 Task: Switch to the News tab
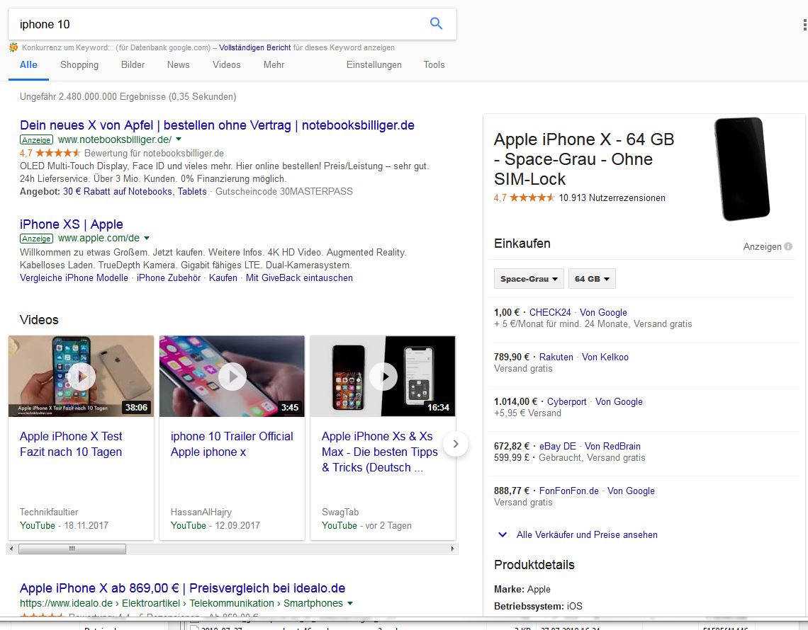coord(179,65)
